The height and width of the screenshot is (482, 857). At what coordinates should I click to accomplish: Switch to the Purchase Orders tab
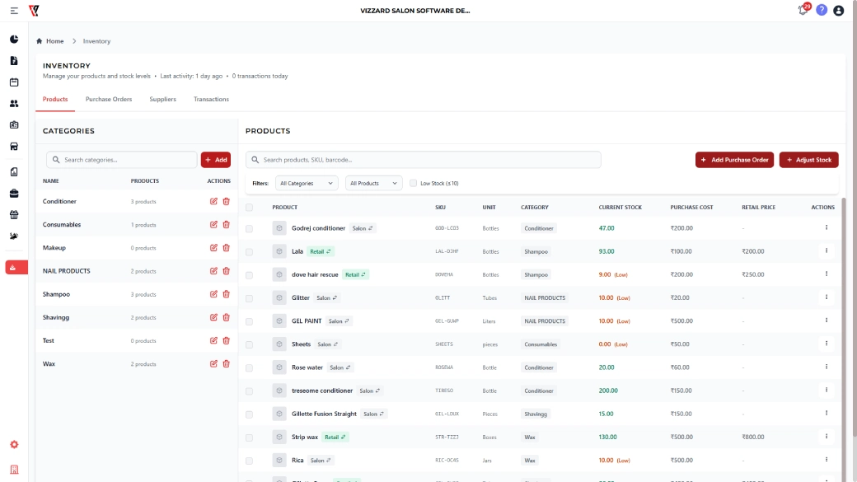[109, 100]
